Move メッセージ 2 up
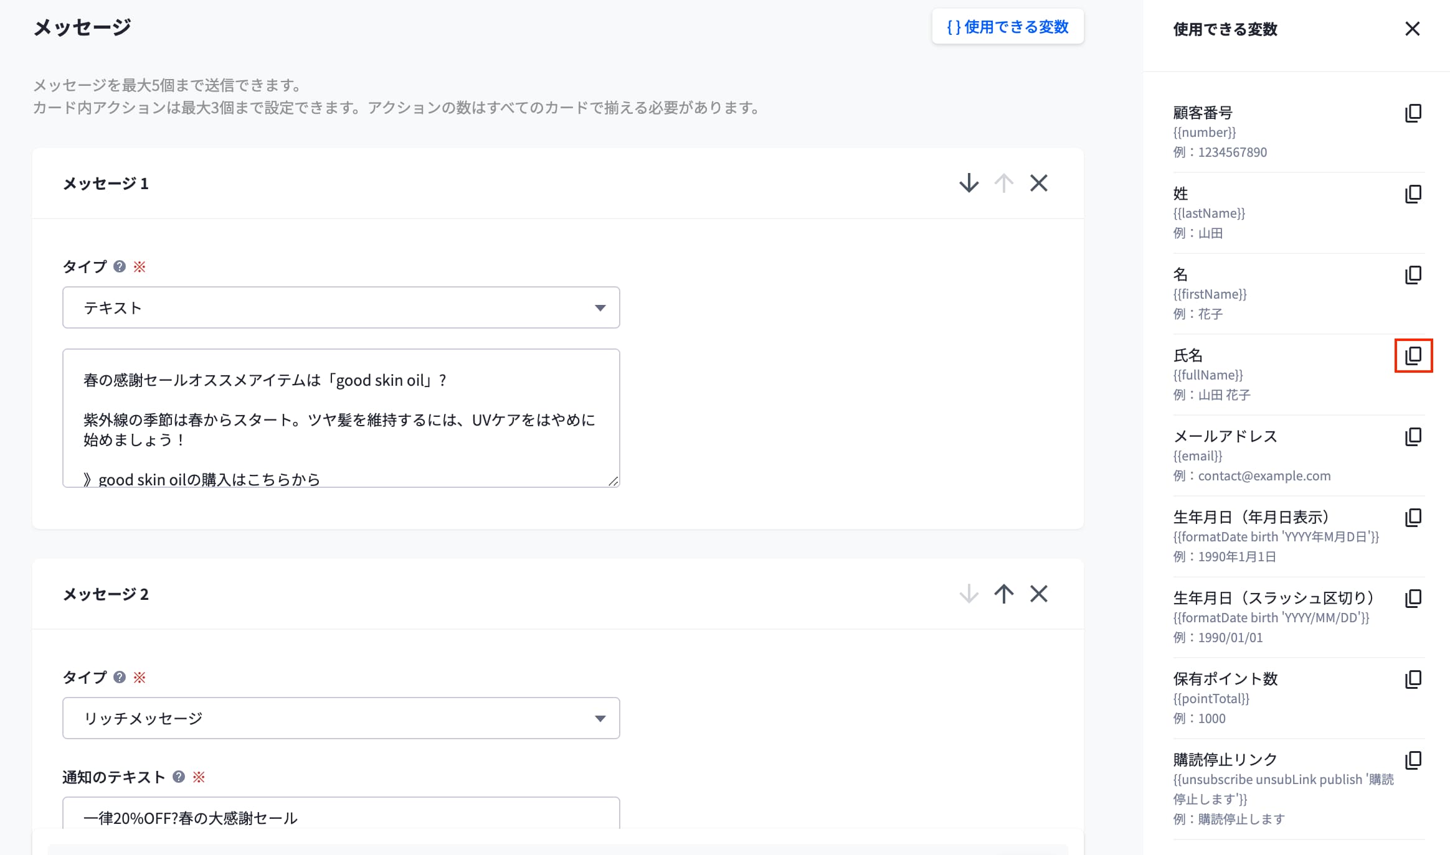 1003,594
